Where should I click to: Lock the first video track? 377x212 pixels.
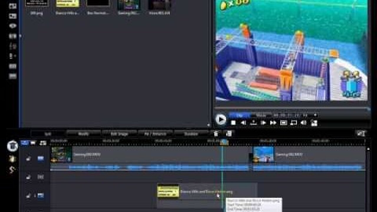[x=28, y=159]
